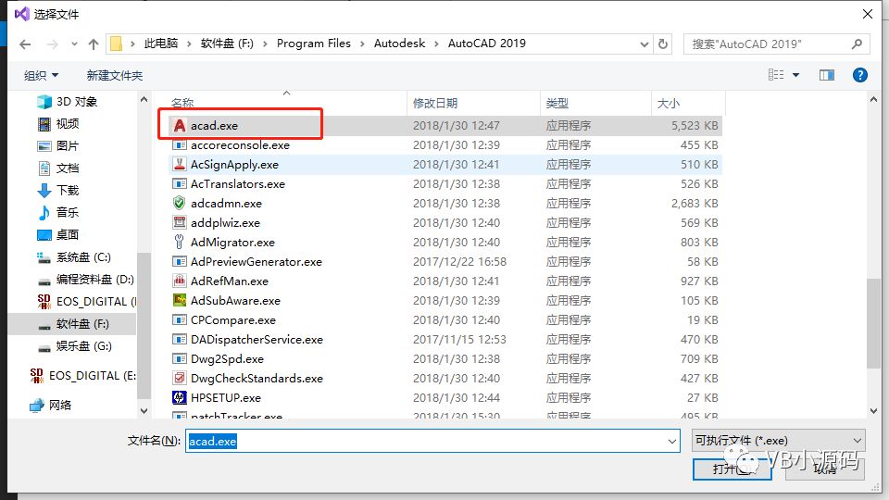
Task: Toggle the preview pane icon
Action: 827,75
